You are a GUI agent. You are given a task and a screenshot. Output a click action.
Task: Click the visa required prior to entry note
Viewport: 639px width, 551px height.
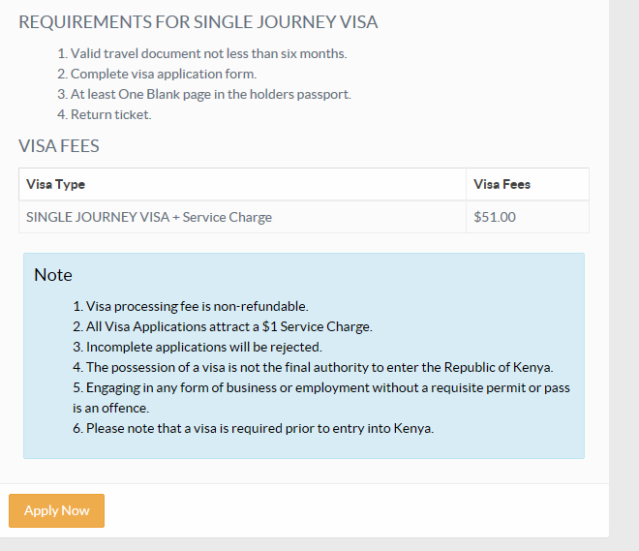tap(253, 428)
